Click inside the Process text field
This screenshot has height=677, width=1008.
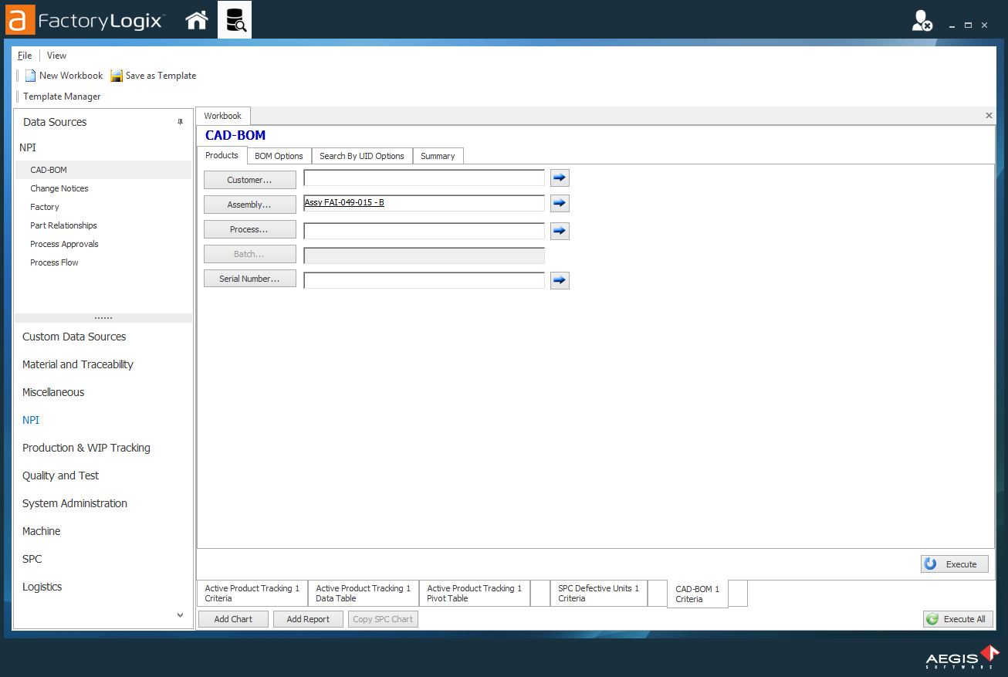(423, 230)
